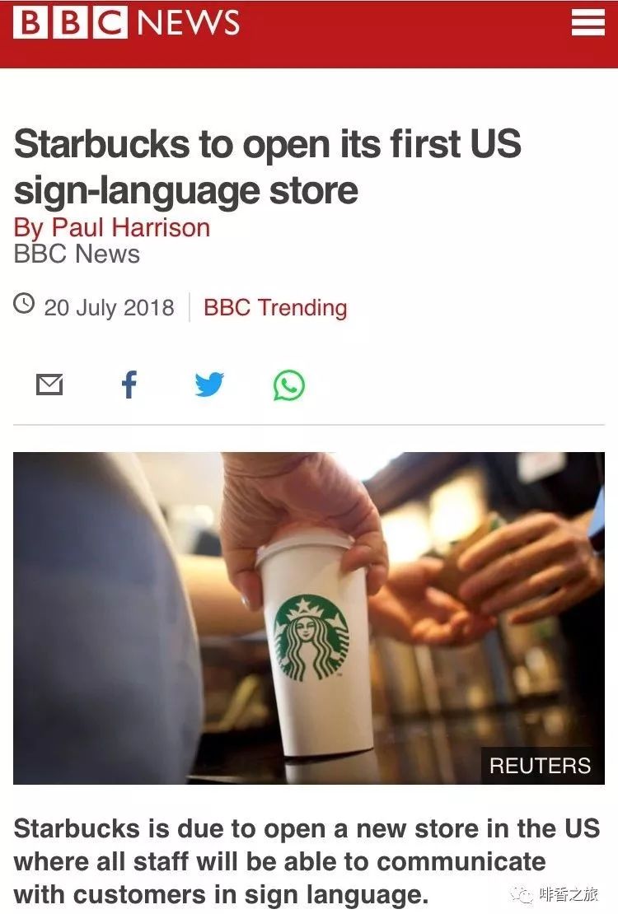Share the article on Facebook

click(129, 385)
